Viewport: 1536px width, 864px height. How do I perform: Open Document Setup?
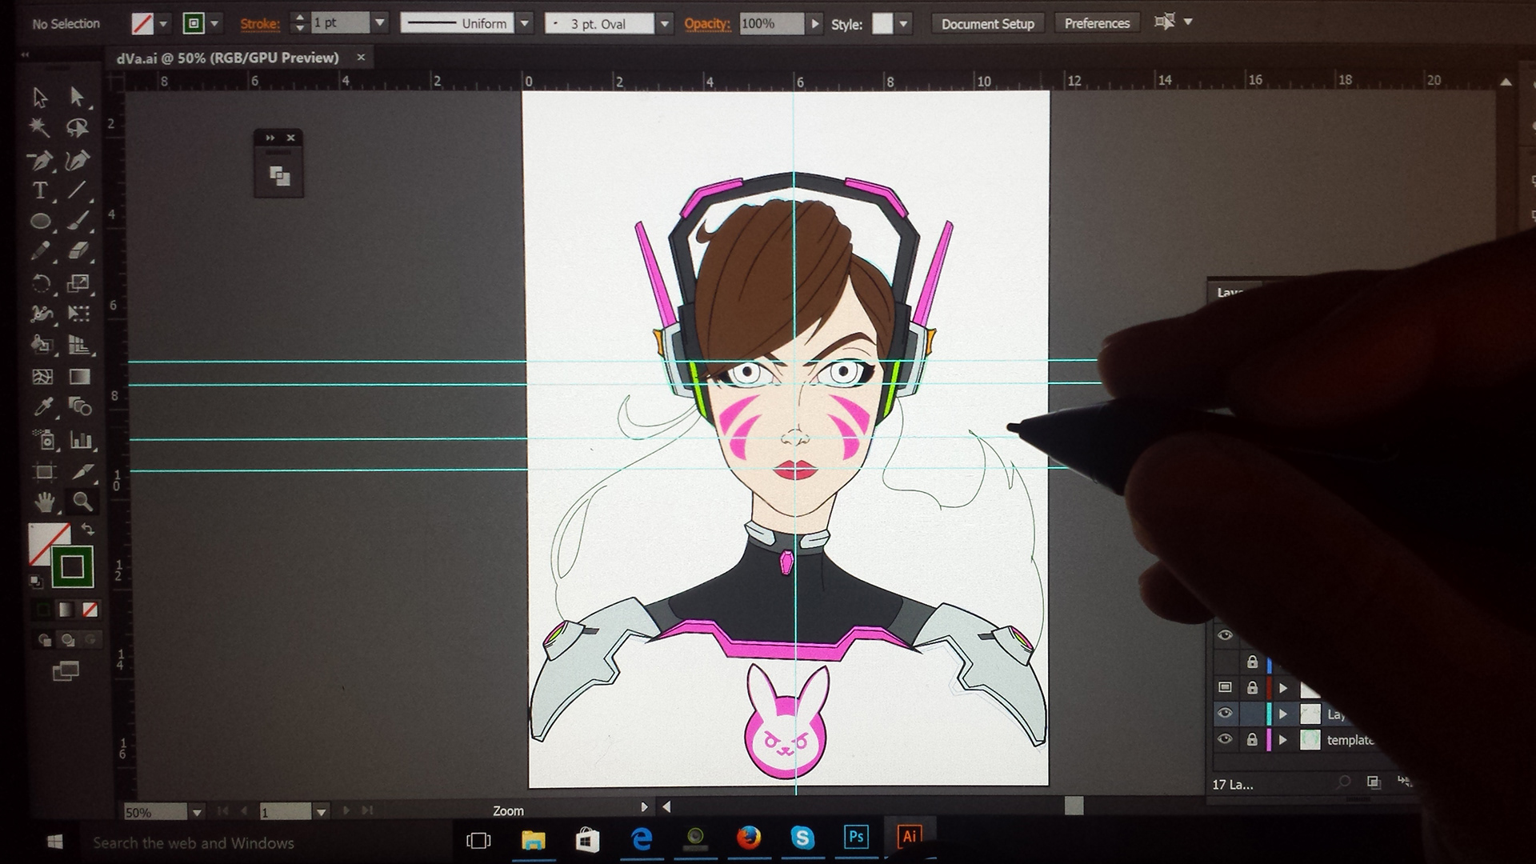tap(987, 24)
